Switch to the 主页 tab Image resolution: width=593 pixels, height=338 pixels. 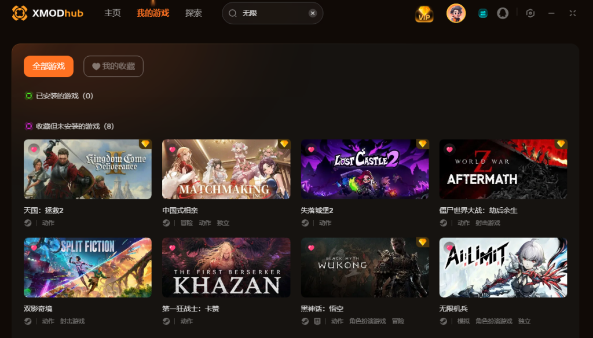point(112,13)
